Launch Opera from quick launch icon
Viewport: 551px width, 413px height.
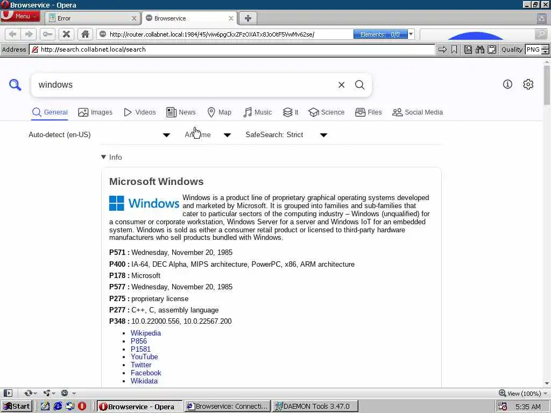coord(82,407)
